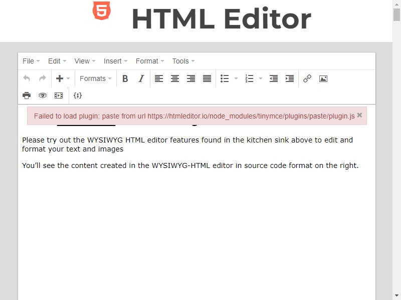Open the View menu
401x300 pixels.
pyautogui.click(x=85, y=61)
